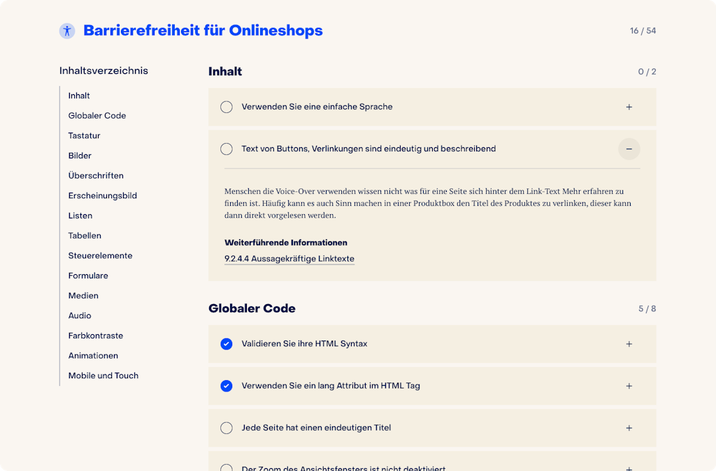The height and width of the screenshot is (471, 716).
Task: Uncheck 'Verwenden Sie ein lang Attribut' checkbox
Action: coord(227,386)
